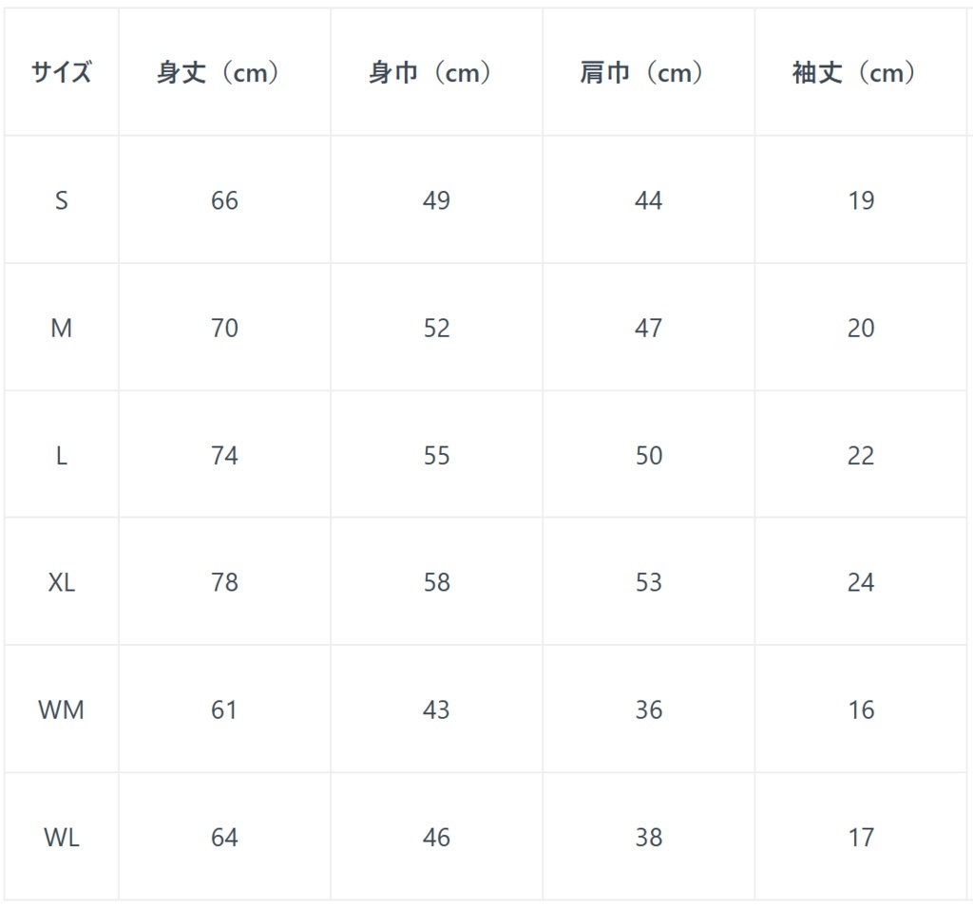Click the XL length value 78

[224, 582]
